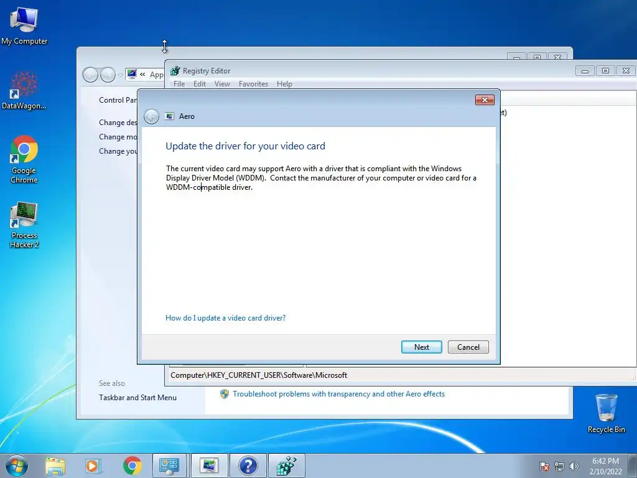Open My Computer desktop icon

24,25
